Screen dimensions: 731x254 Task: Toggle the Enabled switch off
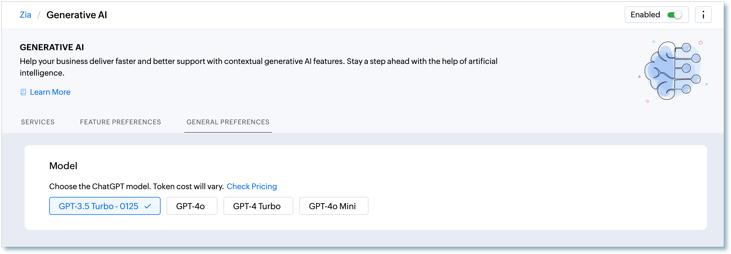click(x=674, y=15)
